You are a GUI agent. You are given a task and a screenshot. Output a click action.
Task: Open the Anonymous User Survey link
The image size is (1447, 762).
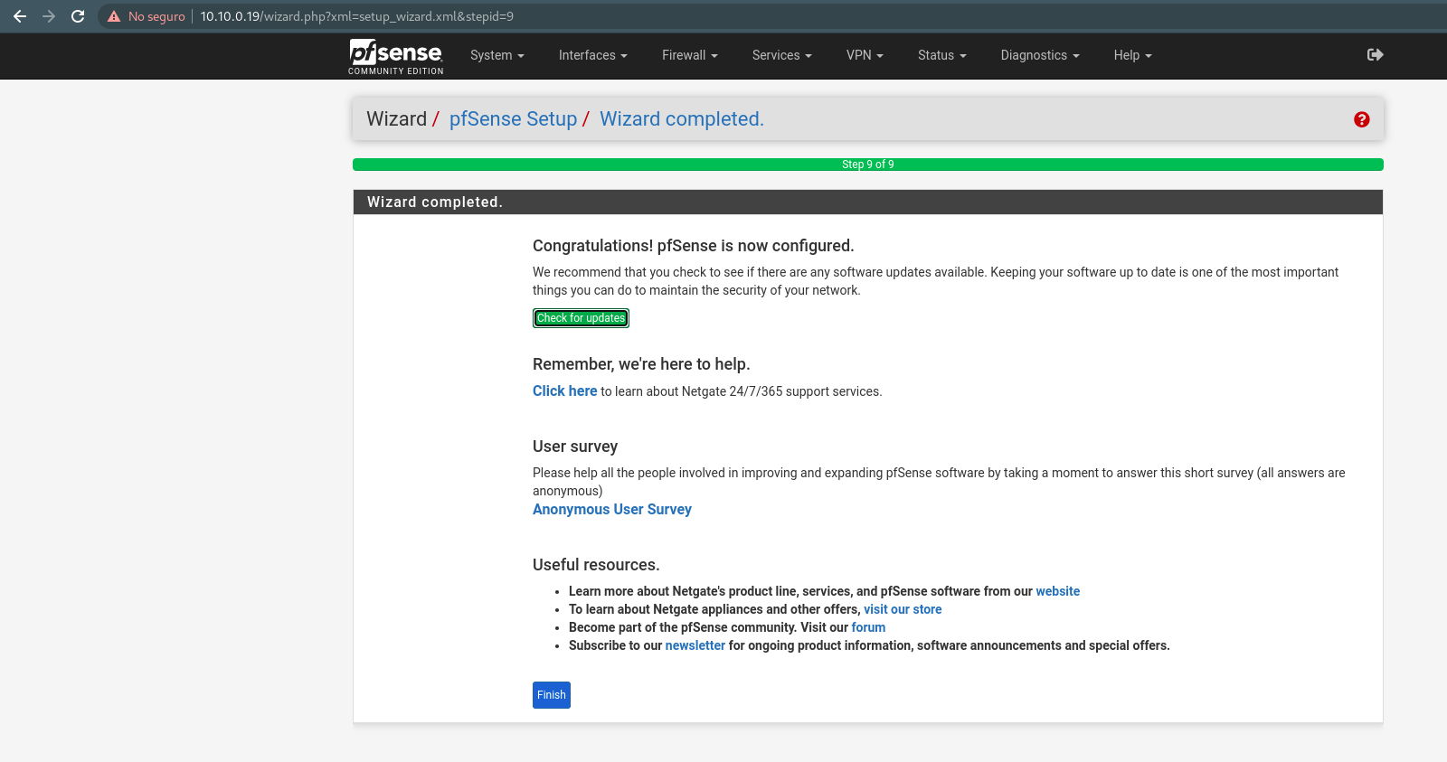(611, 510)
